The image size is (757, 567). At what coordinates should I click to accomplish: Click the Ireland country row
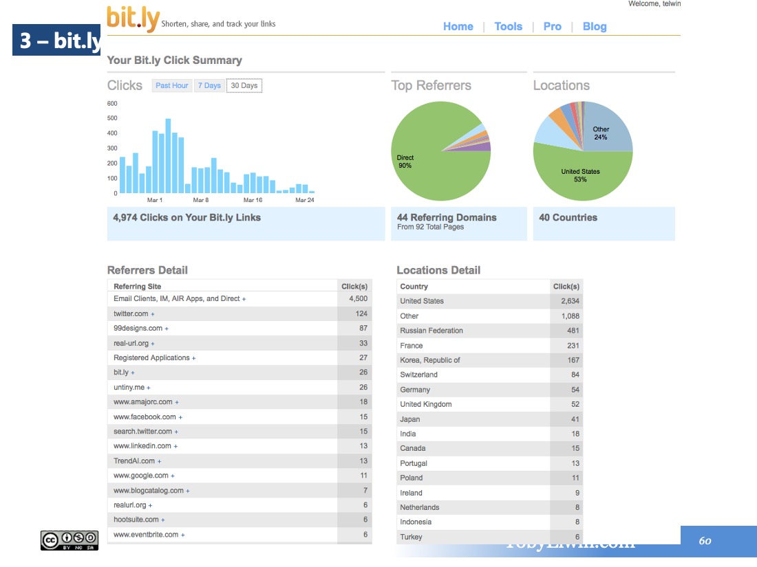(x=489, y=493)
